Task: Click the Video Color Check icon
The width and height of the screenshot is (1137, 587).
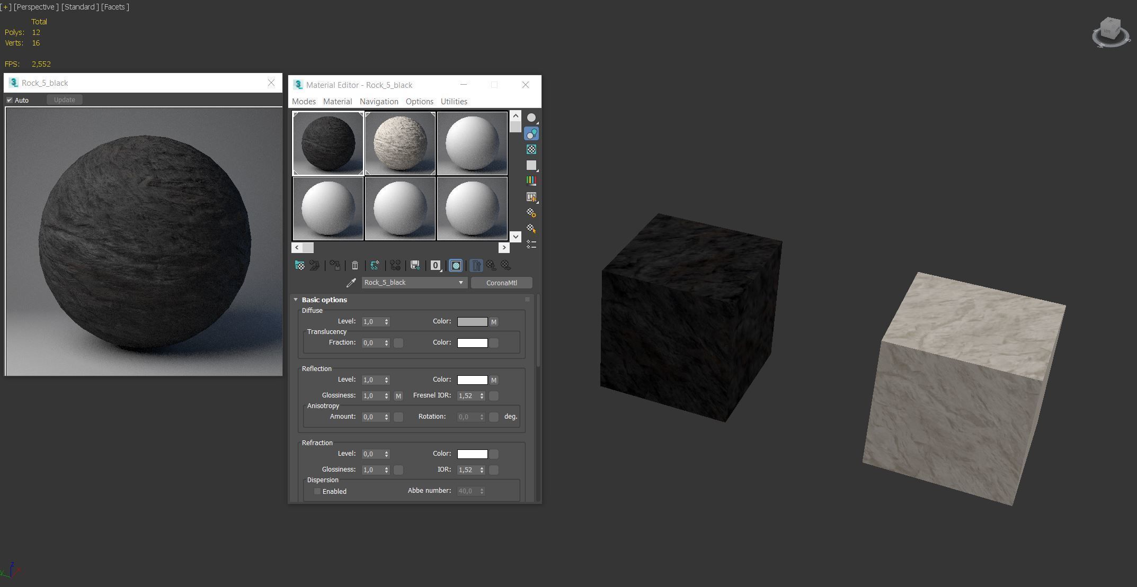Action: pyautogui.click(x=531, y=180)
